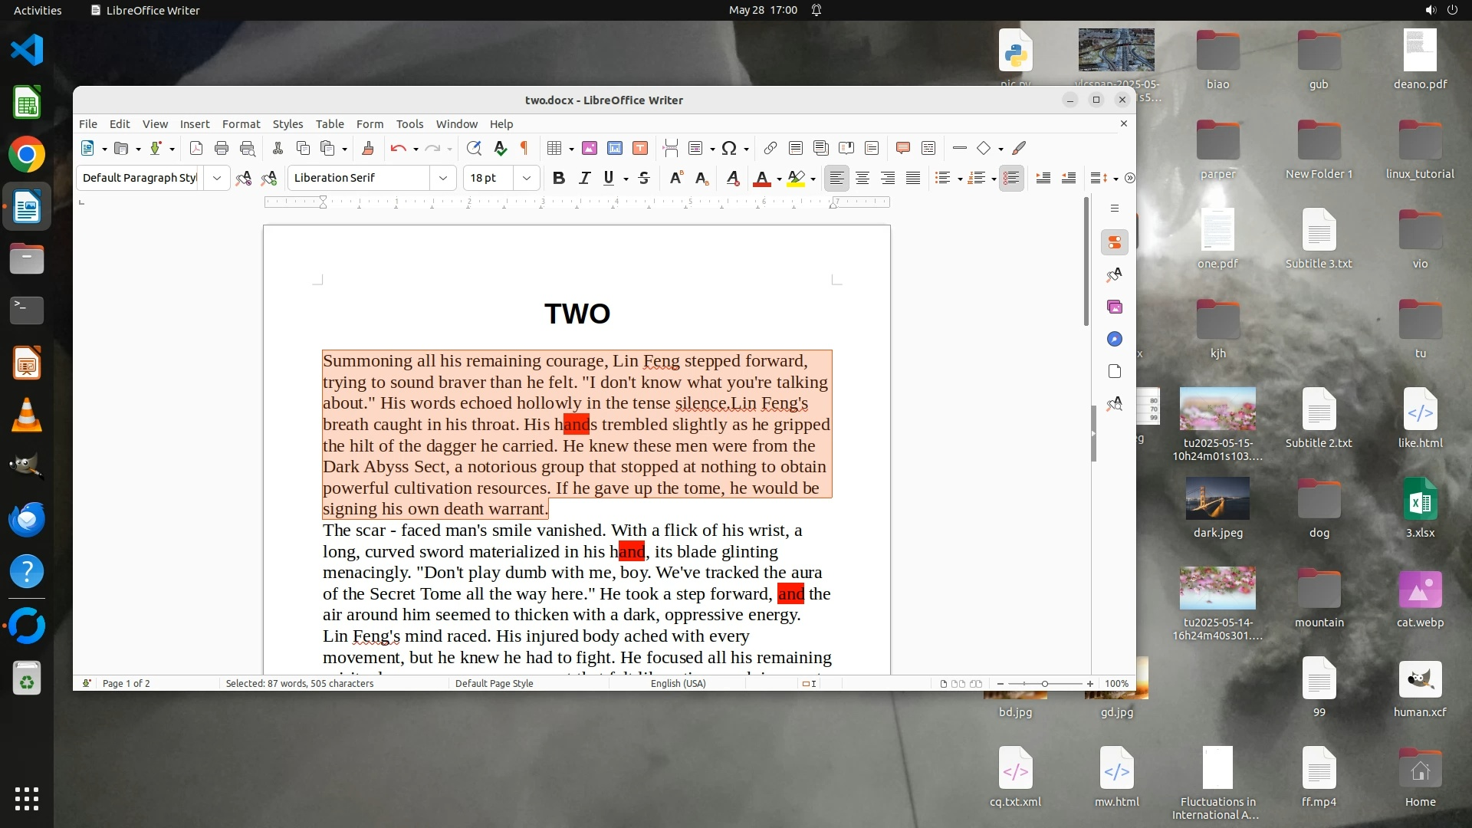Open the font size dropdown
The height and width of the screenshot is (828, 1472).
526,178
